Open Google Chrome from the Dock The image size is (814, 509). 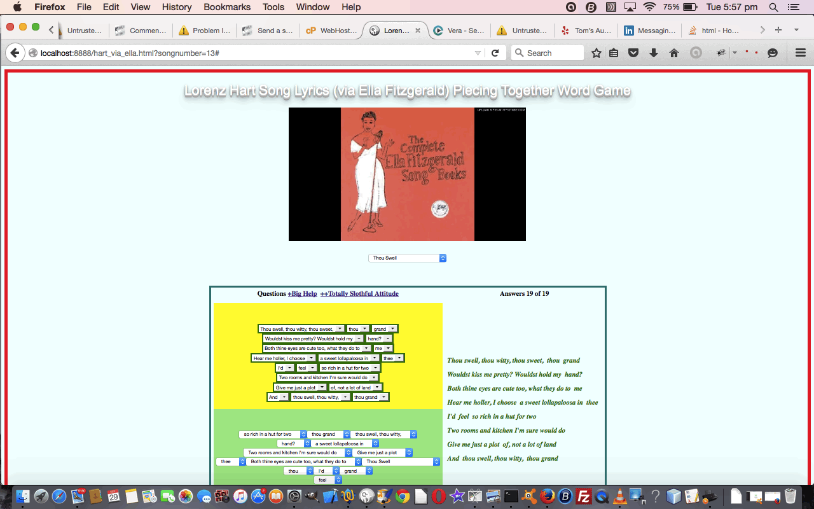click(x=402, y=496)
